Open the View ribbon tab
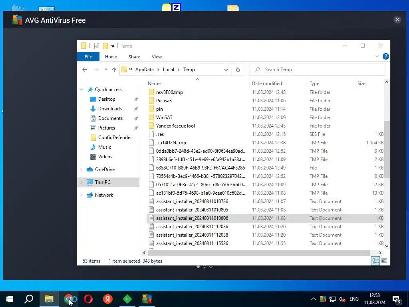The height and width of the screenshot is (307, 409). coord(157,57)
